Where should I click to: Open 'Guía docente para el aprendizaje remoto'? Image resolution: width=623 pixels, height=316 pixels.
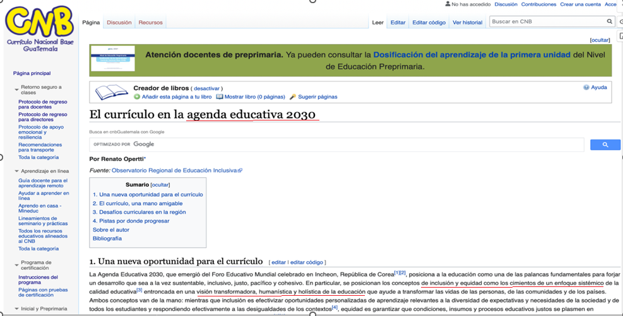point(42,183)
